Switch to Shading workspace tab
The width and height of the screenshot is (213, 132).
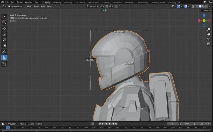click(x=106, y=3)
